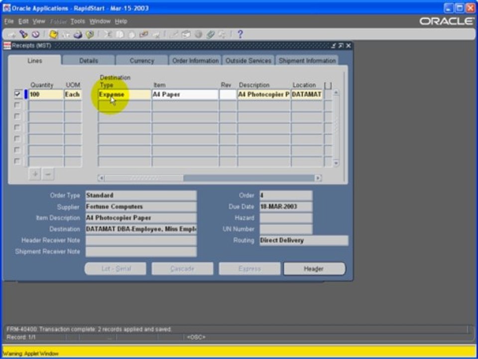The width and height of the screenshot is (478, 359).
Task: Click the lines vertical scrollbar down arrow
Action: [x=336, y=164]
